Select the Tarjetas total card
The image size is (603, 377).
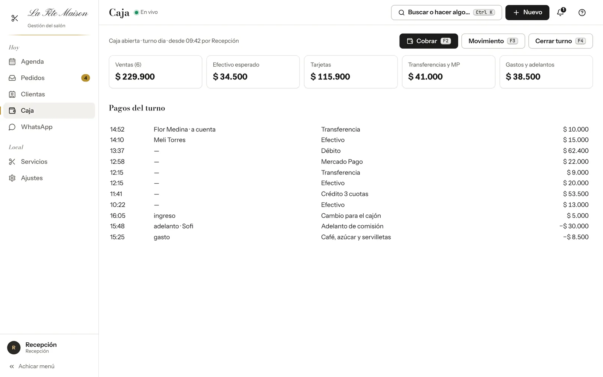(x=350, y=72)
